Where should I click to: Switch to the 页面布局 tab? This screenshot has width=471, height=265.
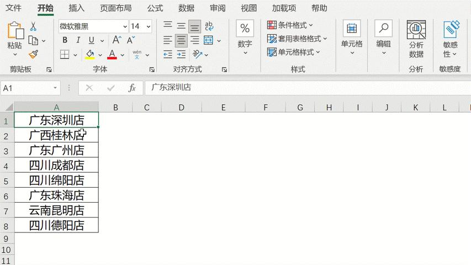point(115,8)
